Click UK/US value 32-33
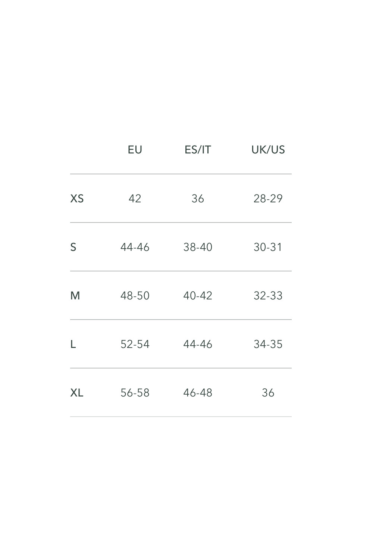The height and width of the screenshot is (560, 373). click(x=268, y=295)
